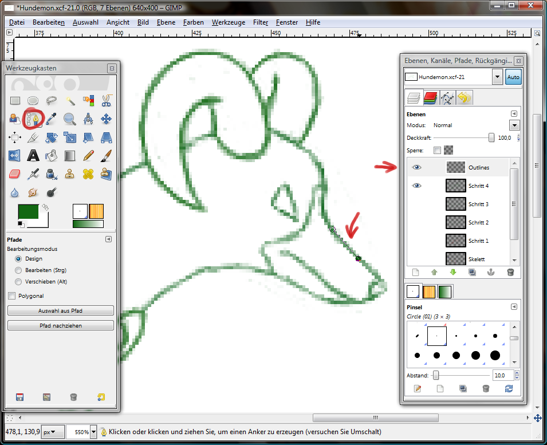Hide the Outlines layer
Screen dimensions: 547x445
click(x=417, y=167)
